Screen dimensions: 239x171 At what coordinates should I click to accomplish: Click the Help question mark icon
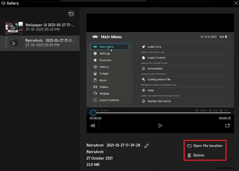point(143,90)
